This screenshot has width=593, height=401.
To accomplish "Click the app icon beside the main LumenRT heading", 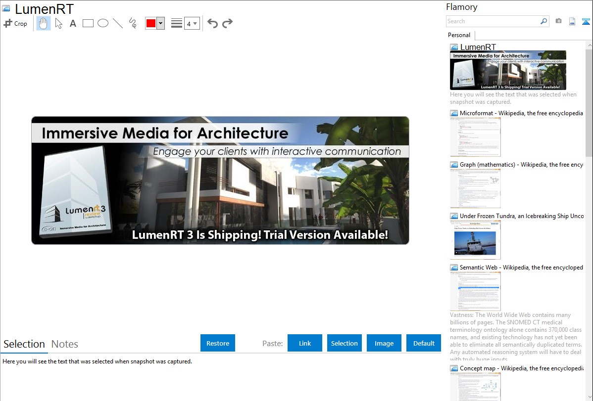I will point(6,9).
